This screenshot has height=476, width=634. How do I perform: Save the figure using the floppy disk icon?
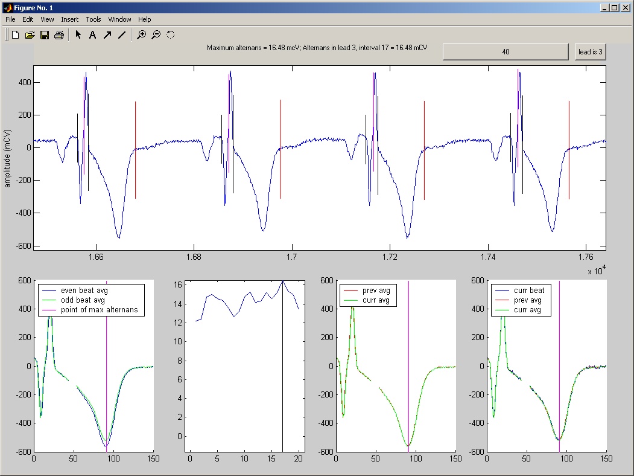[45, 35]
